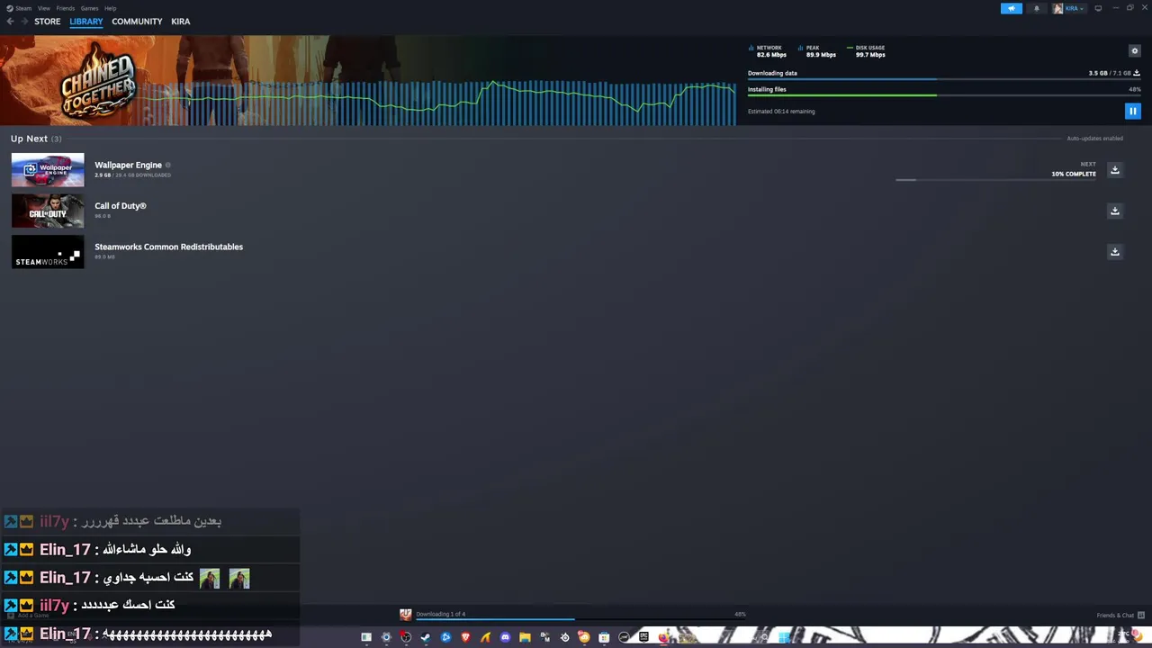Start Wallpaper Engine download now
Image resolution: width=1152 pixels, height=648 pixels.
(1114, 170)
